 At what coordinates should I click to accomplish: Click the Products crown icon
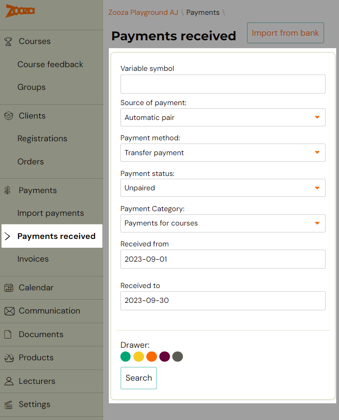(x=9, y=357)
